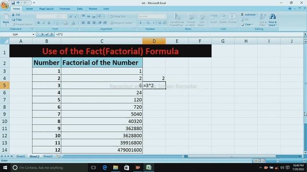
Task: Switch to the Formulas tab
Action: (x=65, y=9)
